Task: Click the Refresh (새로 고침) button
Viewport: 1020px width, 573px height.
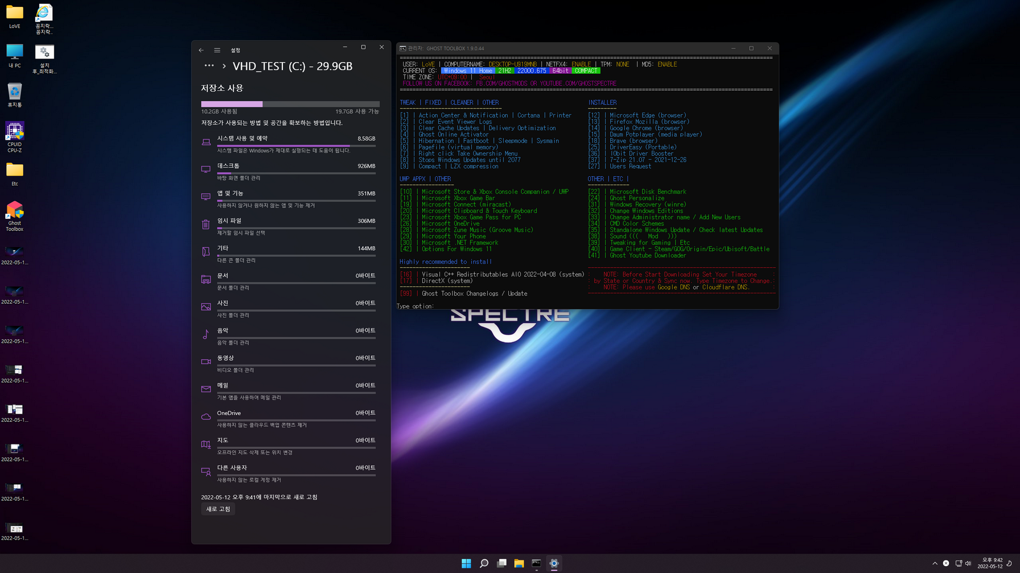Action: coord(218,509)
